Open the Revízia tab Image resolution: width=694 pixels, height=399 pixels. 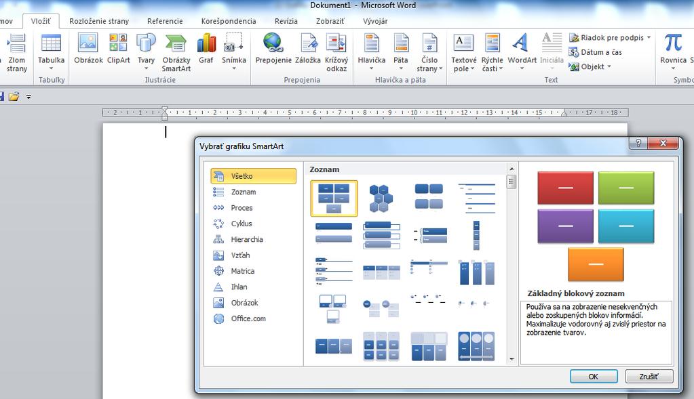coord(286,21)
